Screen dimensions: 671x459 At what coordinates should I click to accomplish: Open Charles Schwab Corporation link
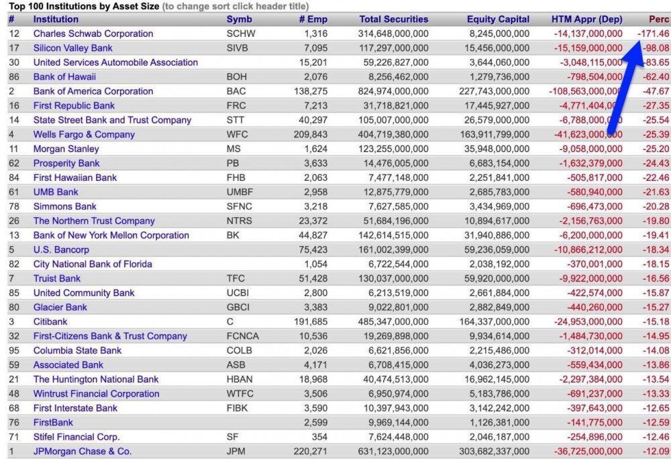click(x=93, y=34)
